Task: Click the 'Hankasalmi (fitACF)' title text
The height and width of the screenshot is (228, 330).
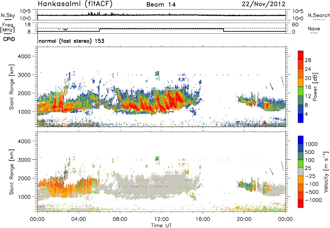Action: tap(75, 4)
